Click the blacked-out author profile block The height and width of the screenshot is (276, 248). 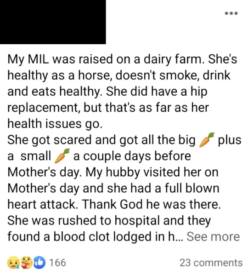pyautogui.click(x=53, y=22)
